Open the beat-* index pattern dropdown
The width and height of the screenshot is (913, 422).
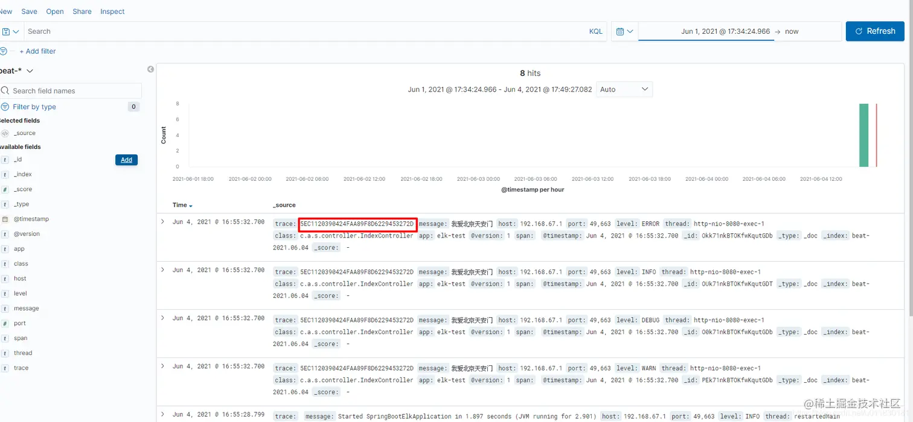pyautogui.click(x=17, y=71)
